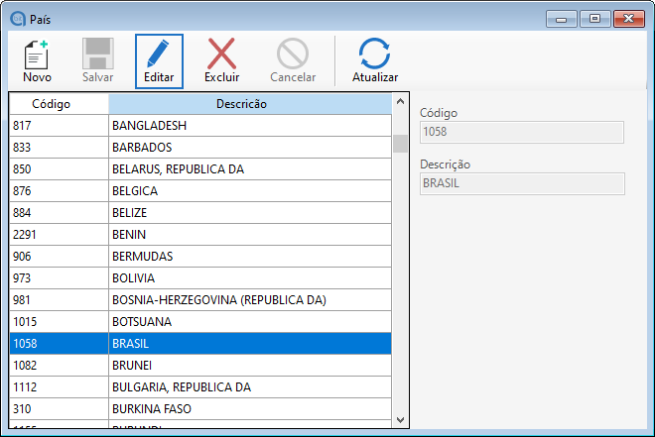Click code cell 1015
Screen dimensions: 655x437
click(59, 321)
